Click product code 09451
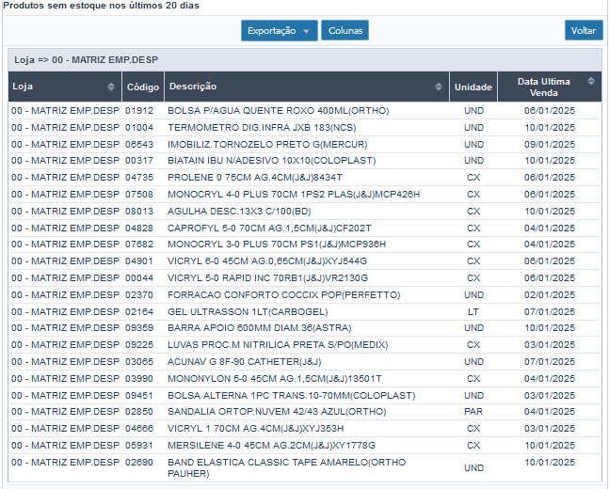The image size is (609, 489). [139, 396]
